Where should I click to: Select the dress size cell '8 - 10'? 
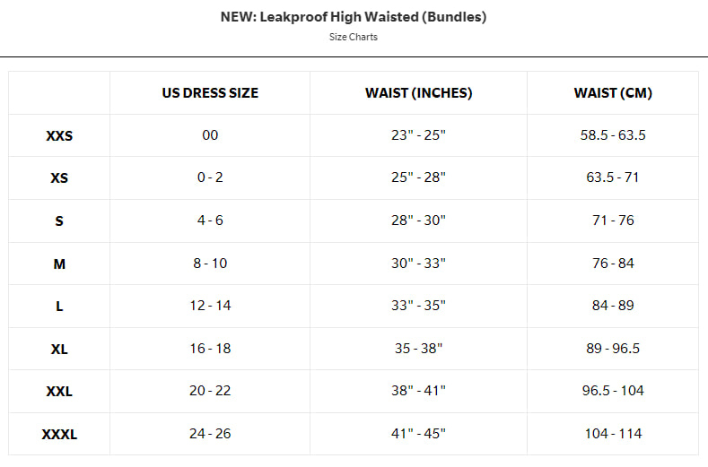pyautogui.click(x=210, y=263)
